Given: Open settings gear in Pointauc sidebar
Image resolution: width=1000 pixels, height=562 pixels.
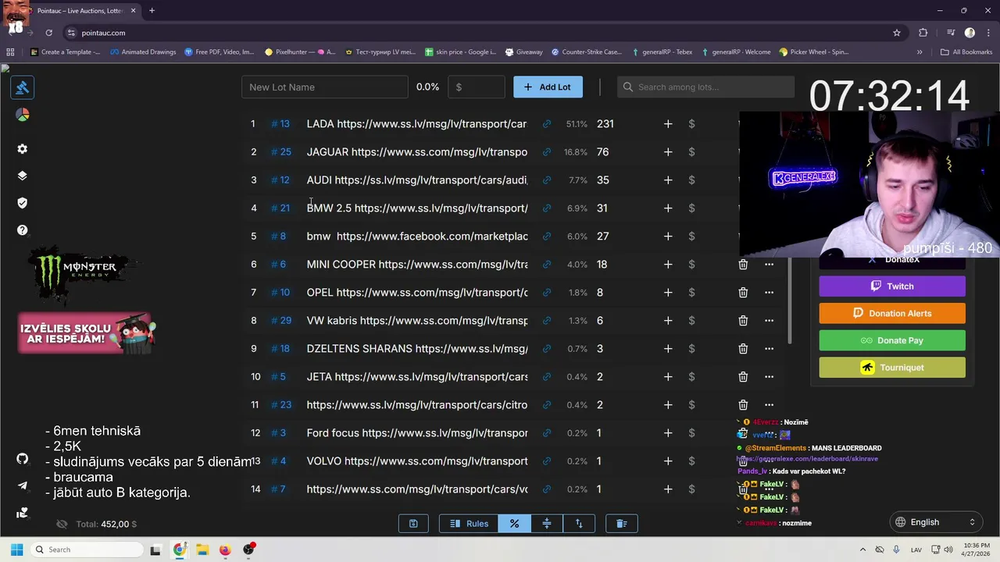Looking at the screenshot, I should coord(23,149).
